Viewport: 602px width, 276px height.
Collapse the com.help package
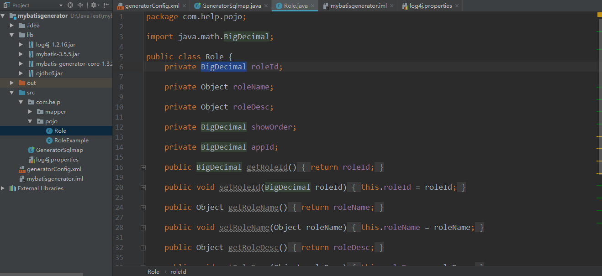point(21,102)
